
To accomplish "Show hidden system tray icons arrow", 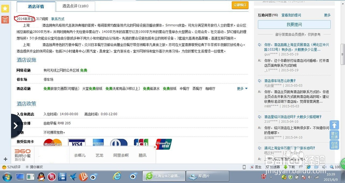I will 271,177.
